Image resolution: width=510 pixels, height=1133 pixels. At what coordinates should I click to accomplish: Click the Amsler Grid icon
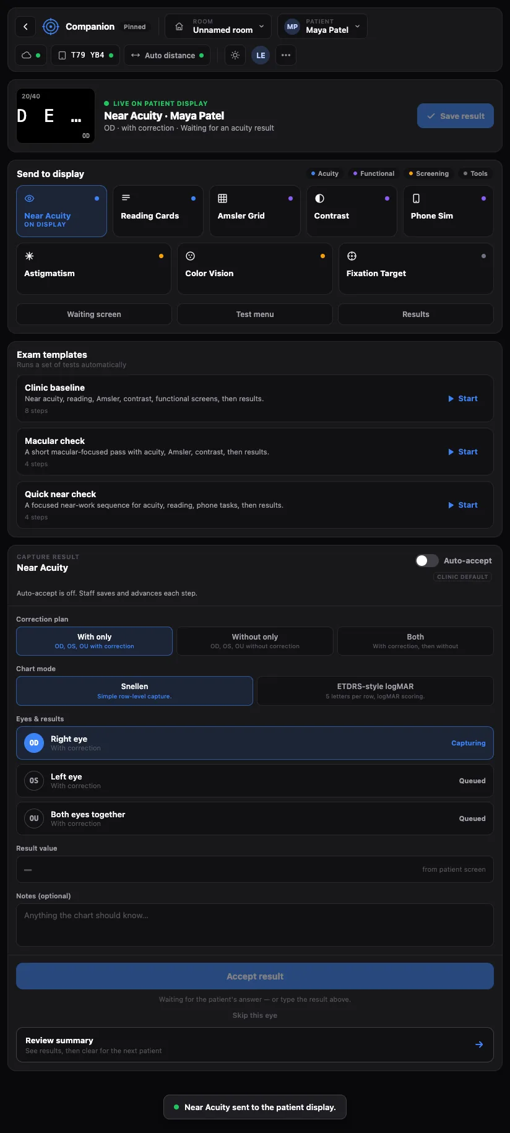223,199
